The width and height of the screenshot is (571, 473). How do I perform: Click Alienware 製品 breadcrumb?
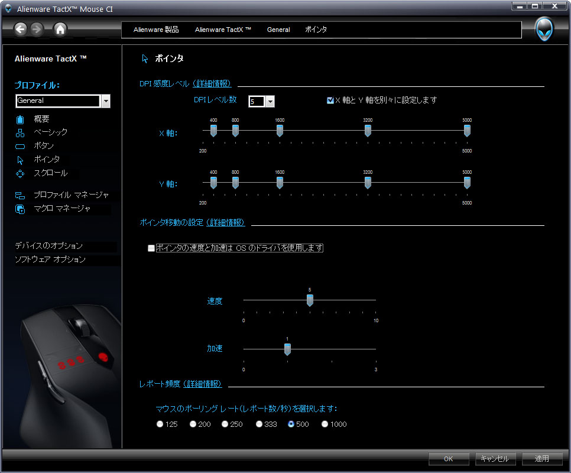tap(156, 30)
